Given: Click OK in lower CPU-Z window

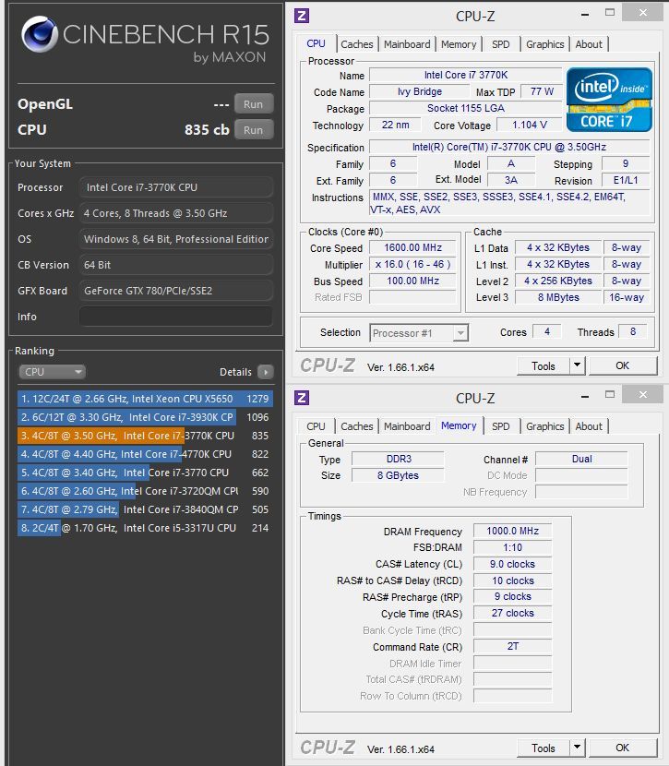Looking at the screenshot, I should coord(623,748).
